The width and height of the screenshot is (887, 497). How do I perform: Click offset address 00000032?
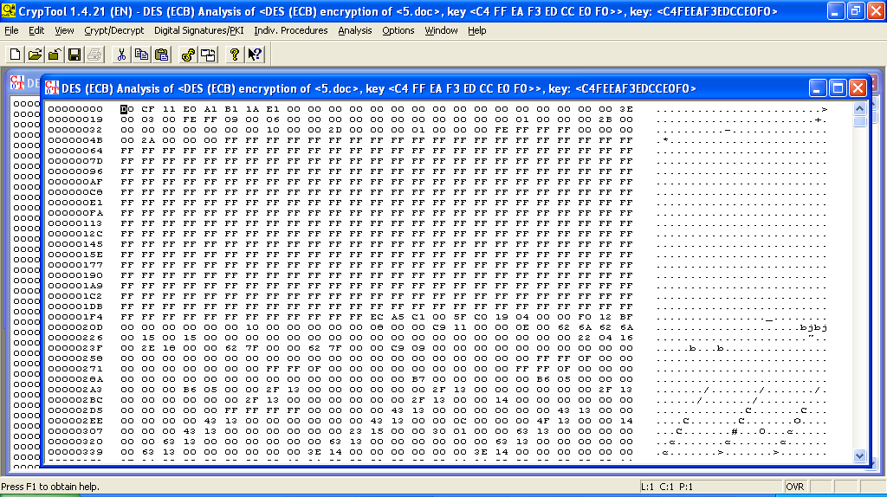[x=75, y=130]
